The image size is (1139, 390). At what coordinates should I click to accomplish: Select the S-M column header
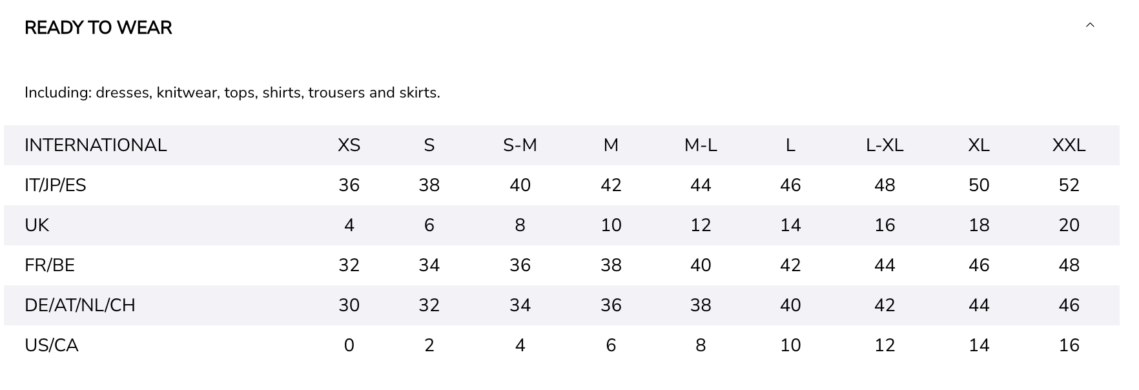(520, 145)
